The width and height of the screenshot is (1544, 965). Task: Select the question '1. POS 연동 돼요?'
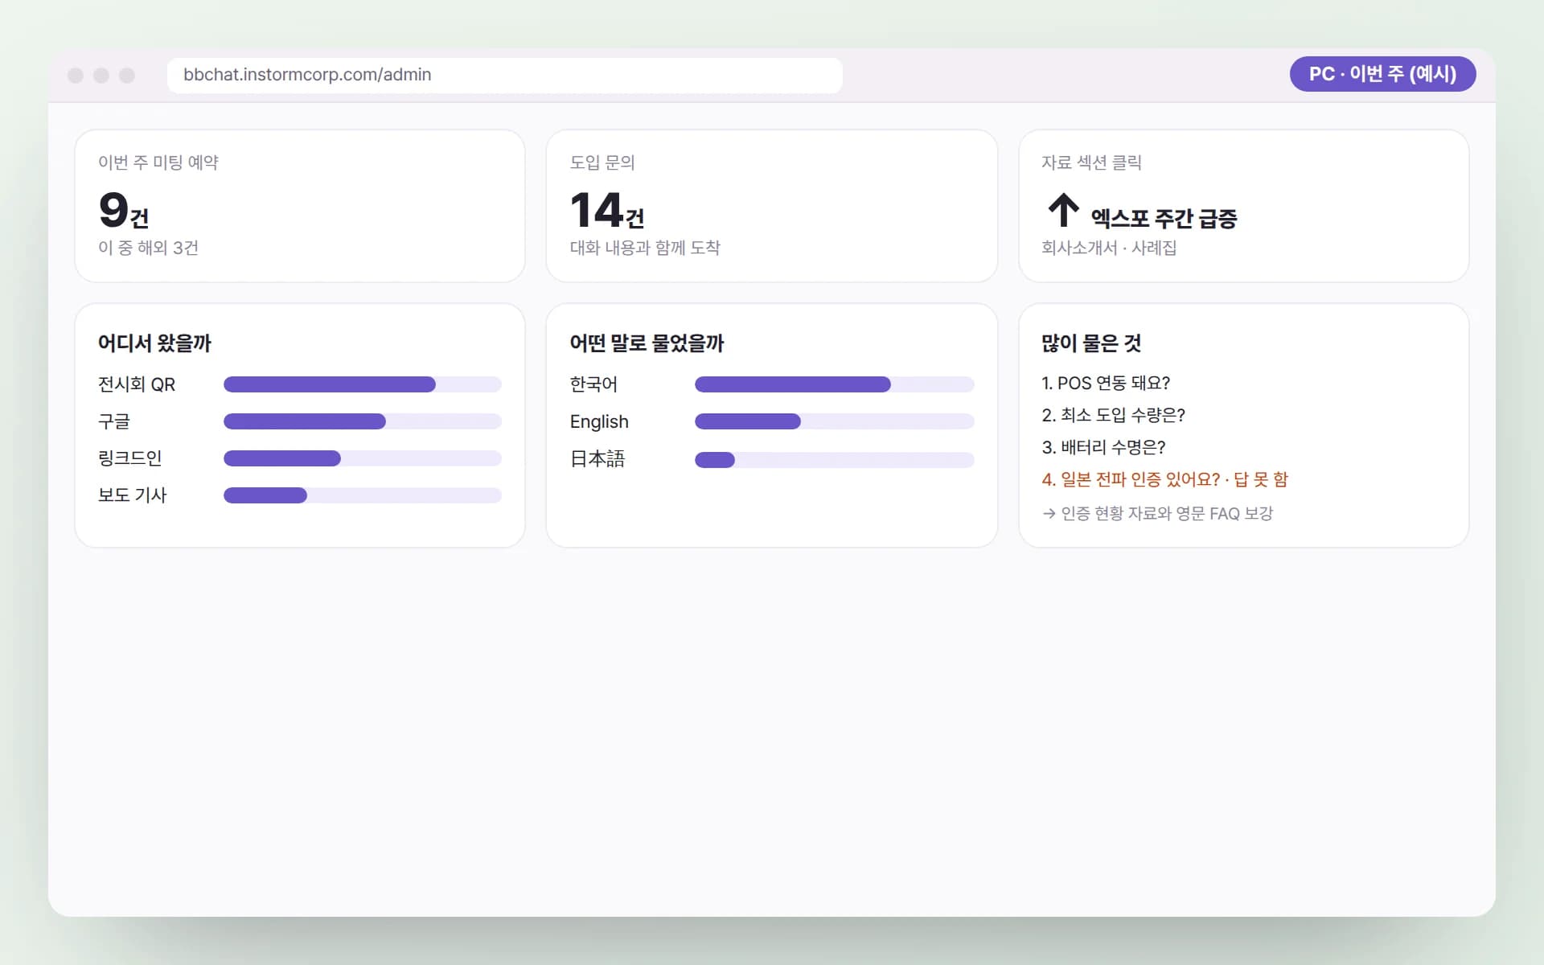1106,383
